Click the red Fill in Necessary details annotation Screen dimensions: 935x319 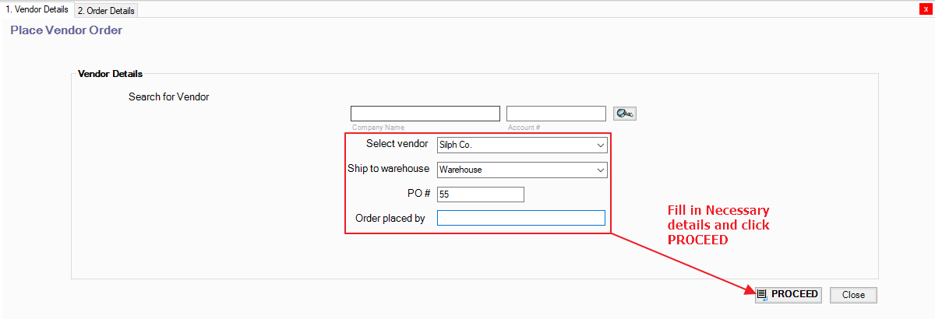pos(718,225)
